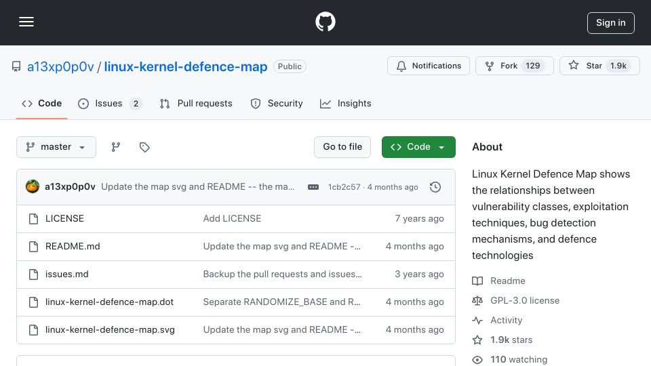The width and height of the screenshot is (651, 366).
Task: Open the README.md file
Action: (73, 247)
